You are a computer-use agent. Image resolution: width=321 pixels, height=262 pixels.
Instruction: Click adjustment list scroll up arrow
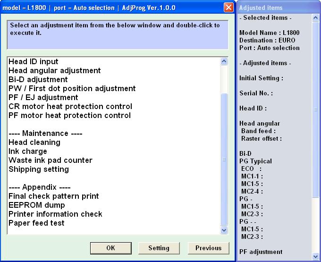[x=224, y=61]
